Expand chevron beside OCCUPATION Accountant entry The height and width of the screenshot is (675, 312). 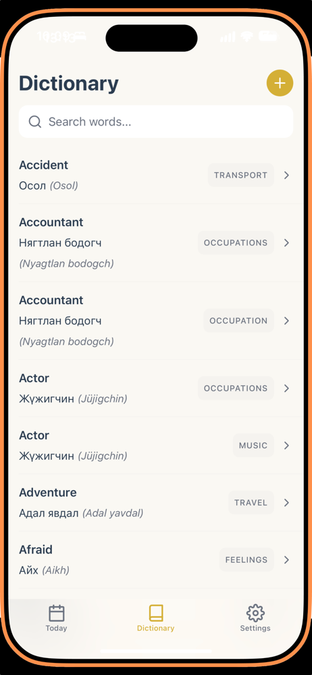[286, 321]
